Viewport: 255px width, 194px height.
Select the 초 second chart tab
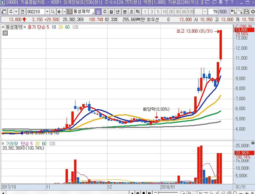point(131,12)
